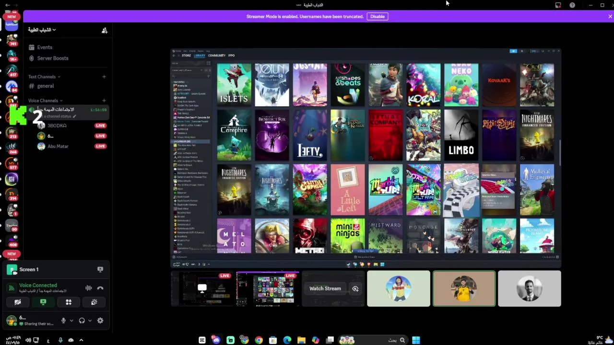The width and height of the screenshot is (614, 345).
Task: Open Copilot icon on taskbar
Action: tap(315, 340)
